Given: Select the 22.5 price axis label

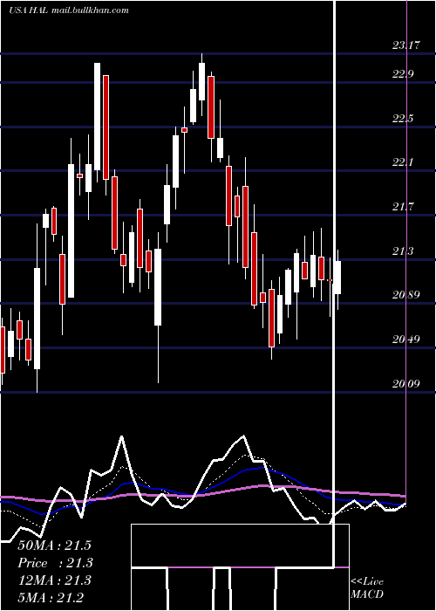Looking at the screenshot, I should pos(403,119).
